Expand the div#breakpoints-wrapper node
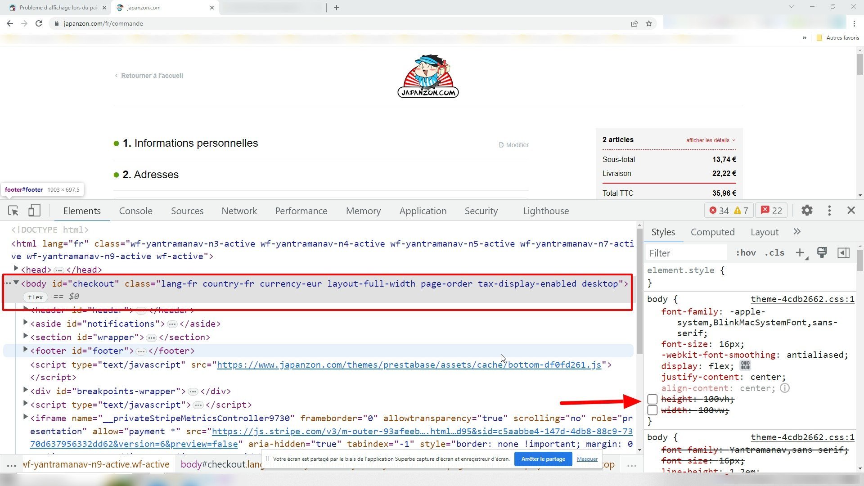The width and height of the screenshot is (864, 486). click(x=26, y=390)
